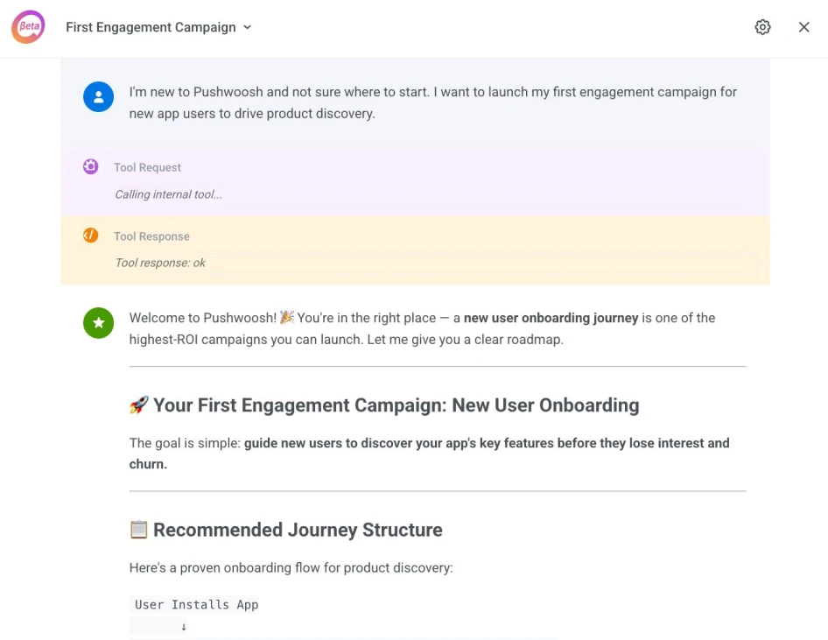Click the user's opening chat message bubble
828x640 pixels.
432,102
